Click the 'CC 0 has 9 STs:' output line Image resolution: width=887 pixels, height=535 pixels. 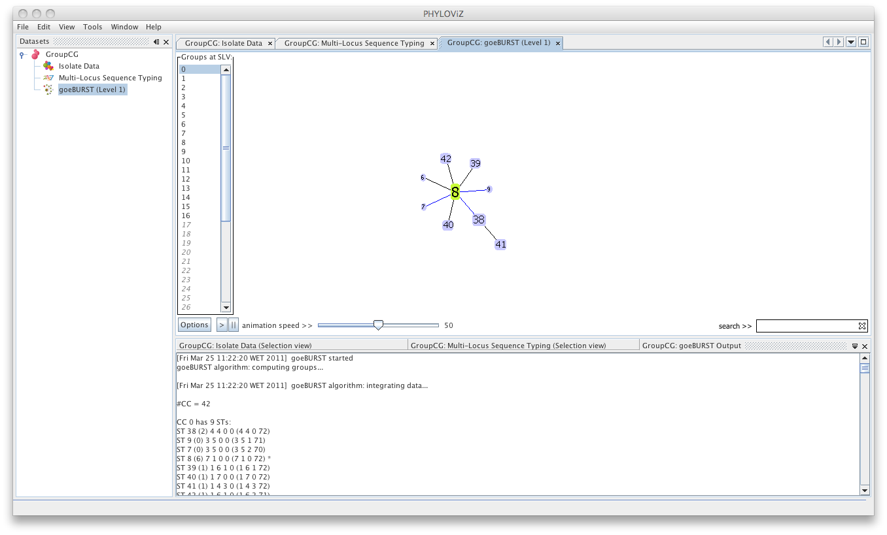[x=203, y=422]
